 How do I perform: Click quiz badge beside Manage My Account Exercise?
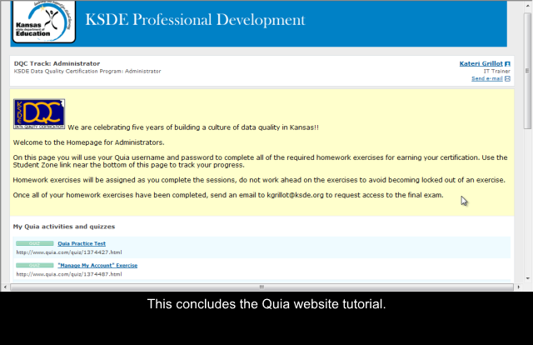coord(34,265)
